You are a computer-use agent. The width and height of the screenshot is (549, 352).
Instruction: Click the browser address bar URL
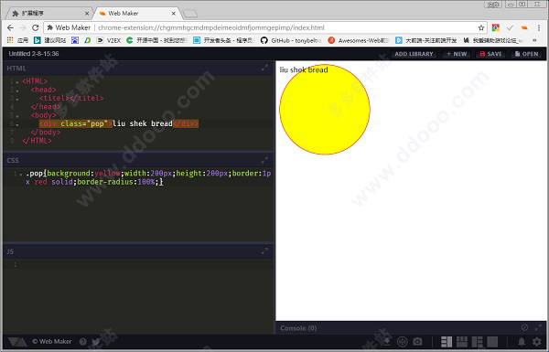[211, 27]
